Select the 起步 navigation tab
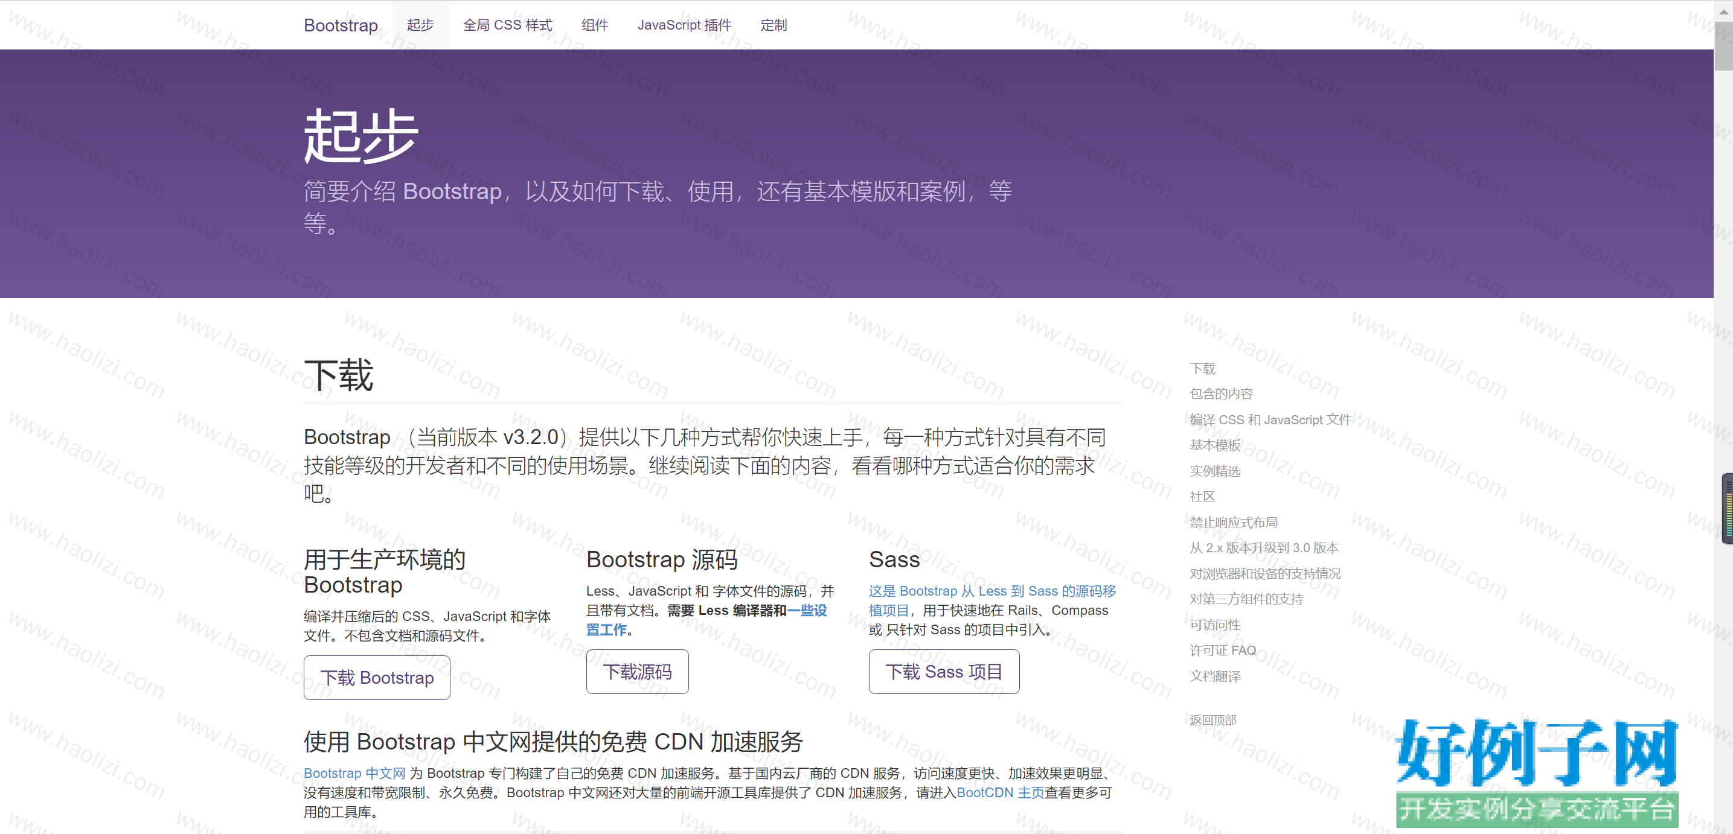 click(420, 25)
